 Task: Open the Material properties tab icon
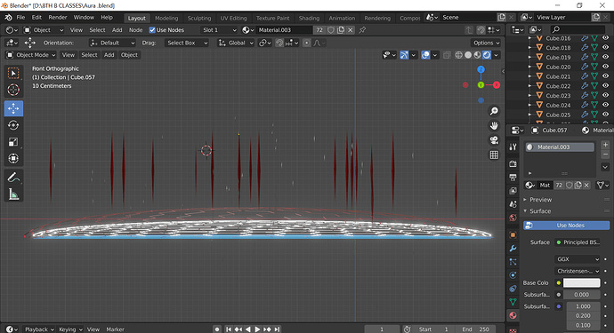513,315
